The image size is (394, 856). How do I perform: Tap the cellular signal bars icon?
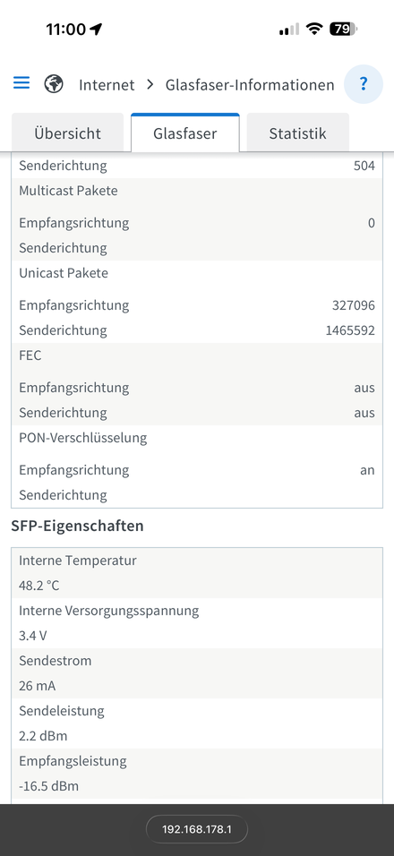288,29
